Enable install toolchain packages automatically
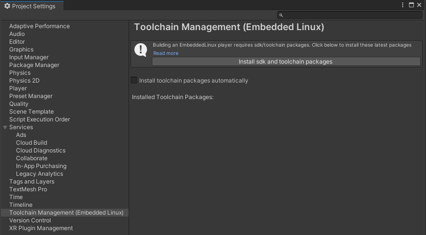426x235 pixels. [x=134, y=81]
